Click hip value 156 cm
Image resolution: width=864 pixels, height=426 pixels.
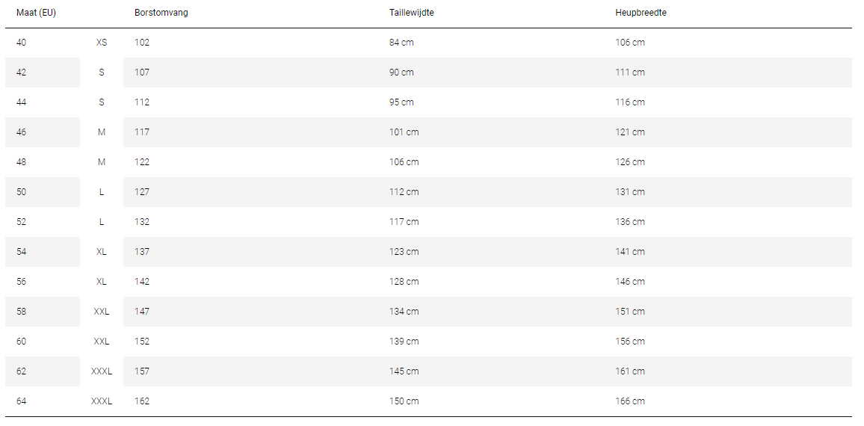(x=630, y=341)
